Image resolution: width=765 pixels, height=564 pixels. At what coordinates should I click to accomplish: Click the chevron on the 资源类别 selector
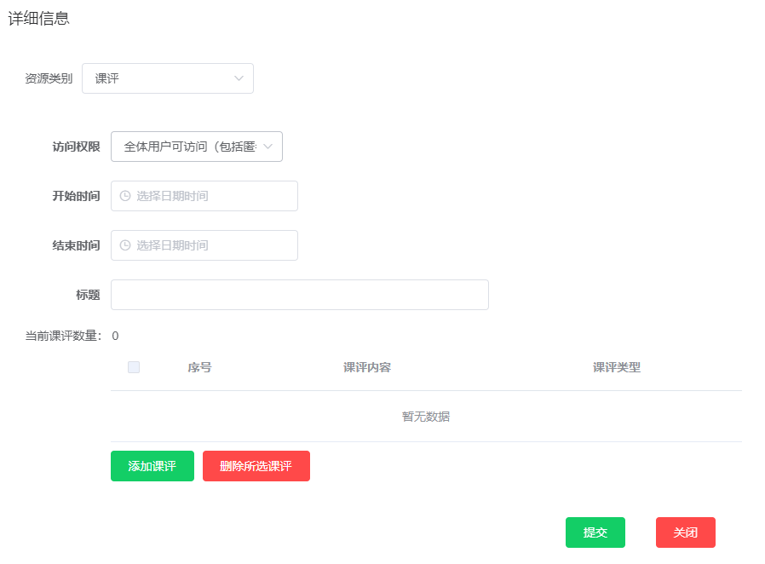[239, 78]
